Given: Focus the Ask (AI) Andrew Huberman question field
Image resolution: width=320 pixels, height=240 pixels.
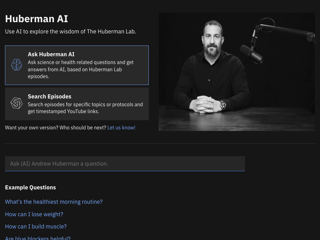Looking at the screenshot, I should [125, 164].
